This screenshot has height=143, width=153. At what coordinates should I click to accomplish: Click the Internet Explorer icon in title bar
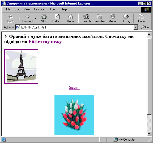coord(3,3)
